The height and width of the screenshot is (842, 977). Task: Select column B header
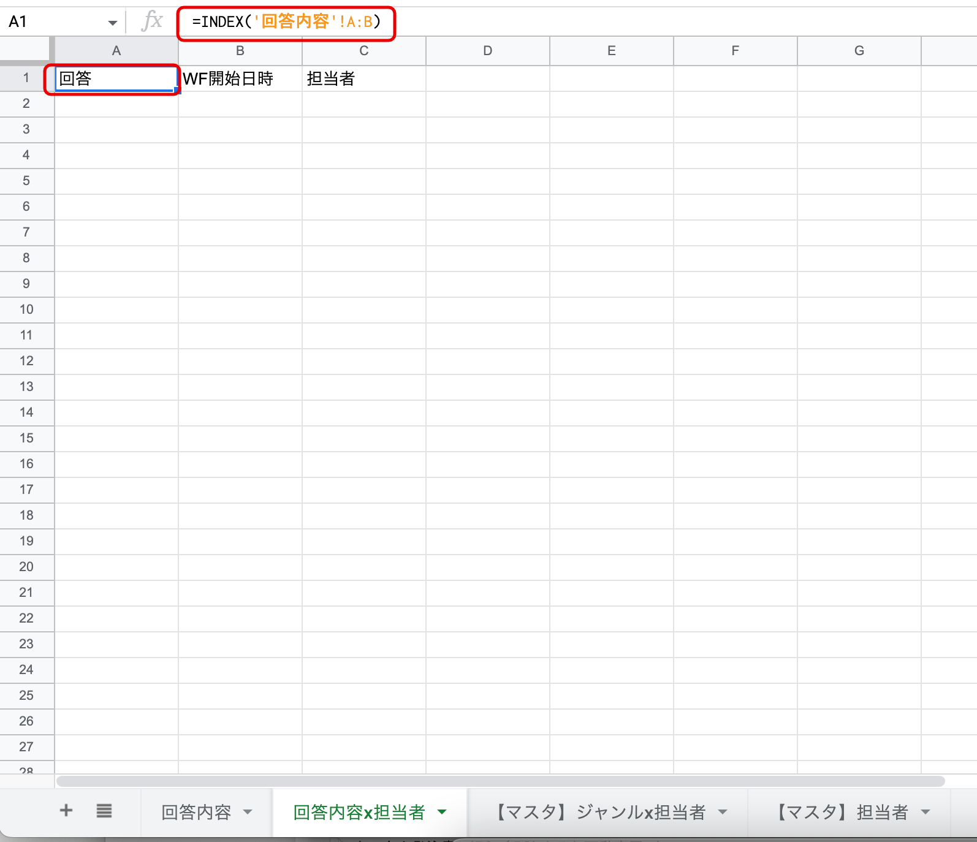(240, 51)
